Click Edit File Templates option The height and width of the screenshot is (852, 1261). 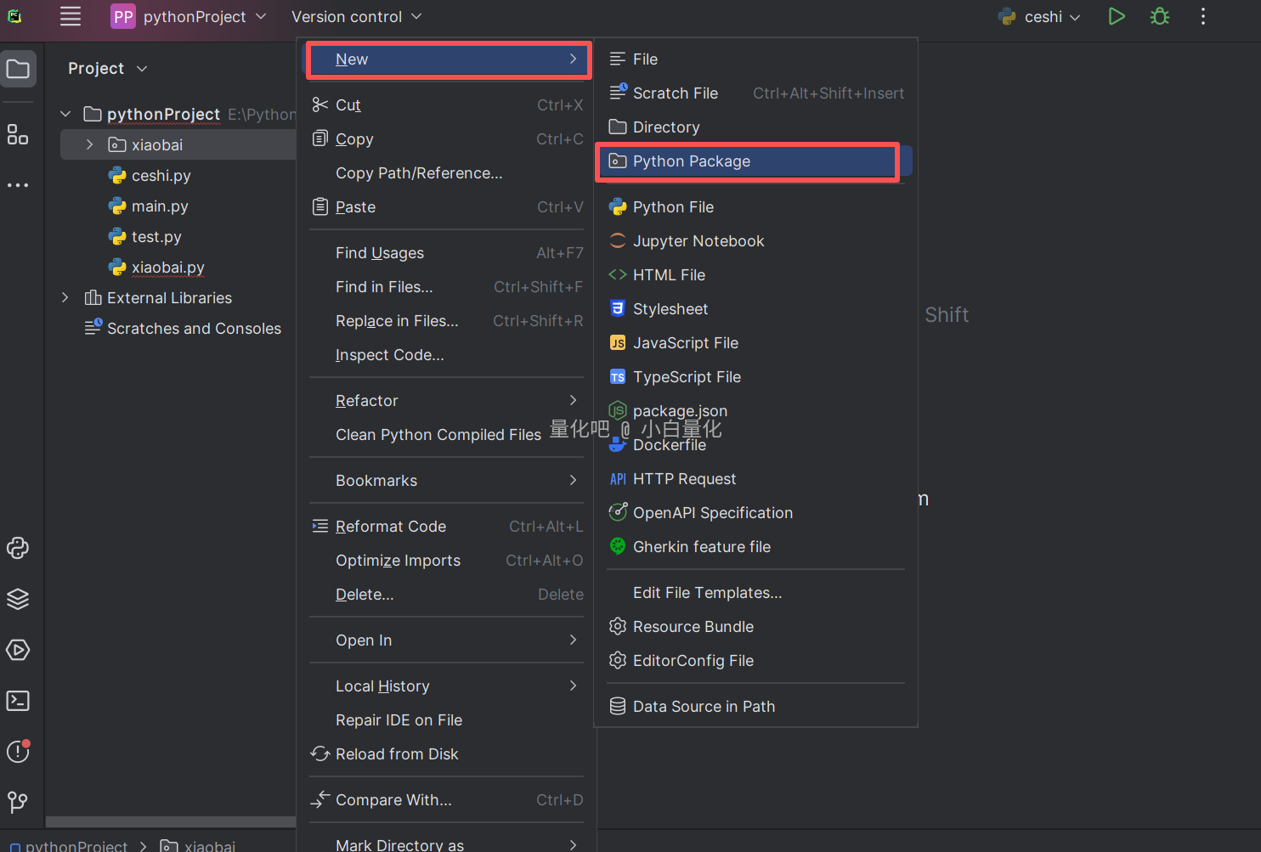(707, 593)
